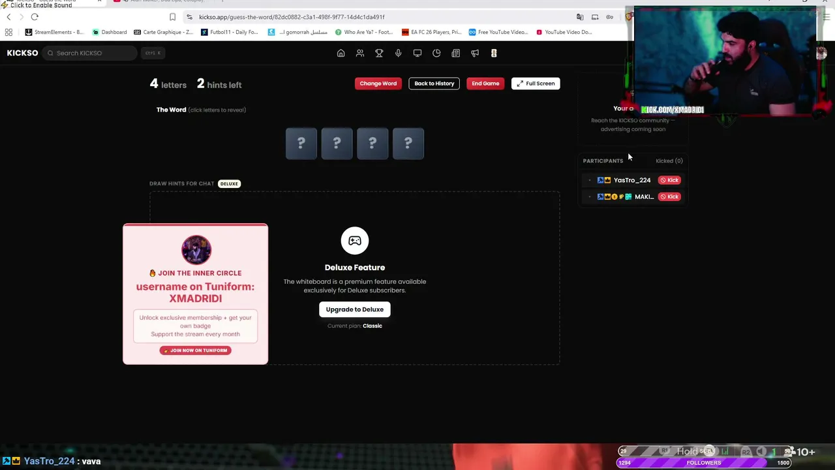This screenshot has width=835, height=470.
Task: Click the MAKI... participant name
Action: pyautogui.click(x=644, y=196)
